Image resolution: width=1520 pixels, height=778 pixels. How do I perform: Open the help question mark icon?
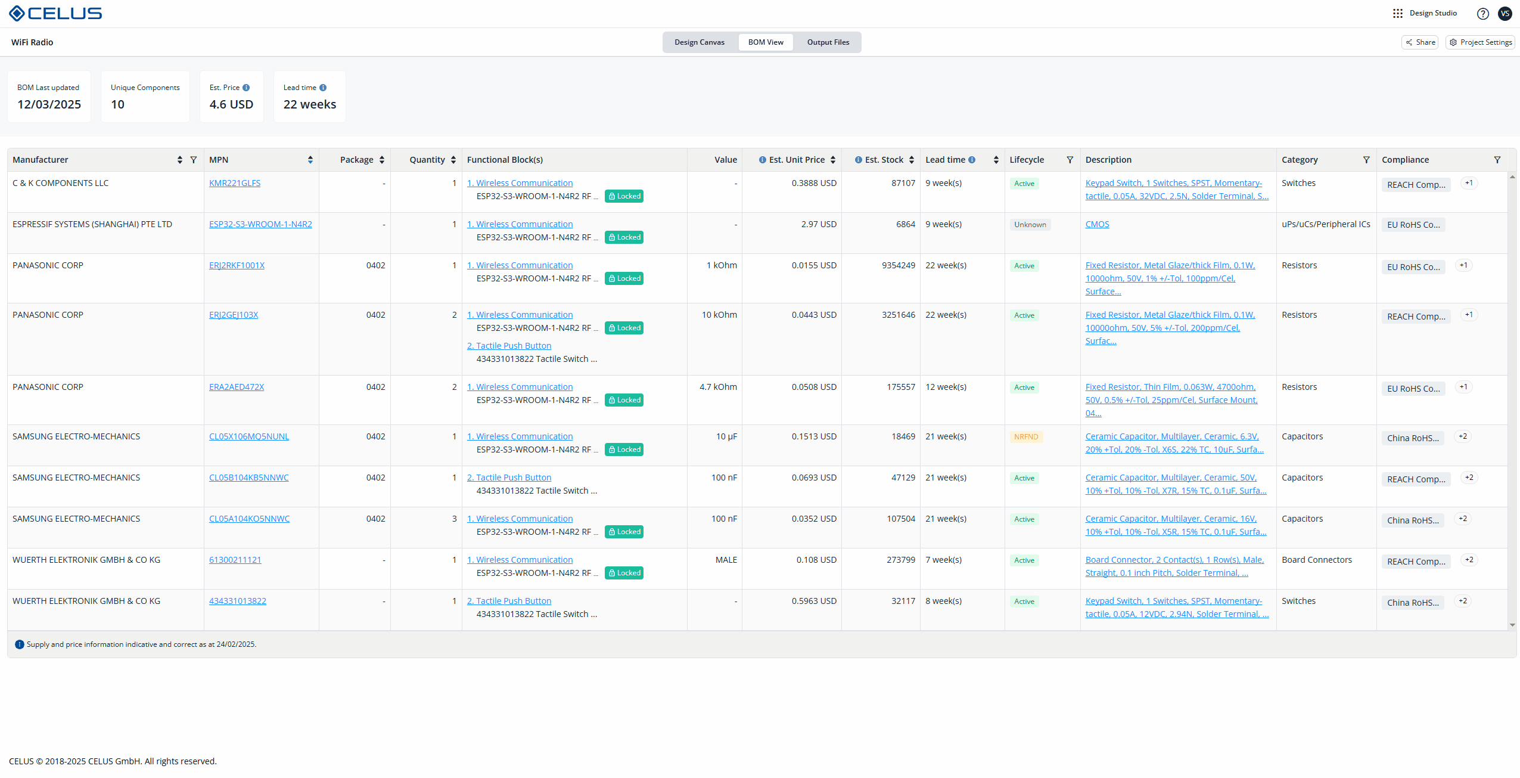[1482, 14]
